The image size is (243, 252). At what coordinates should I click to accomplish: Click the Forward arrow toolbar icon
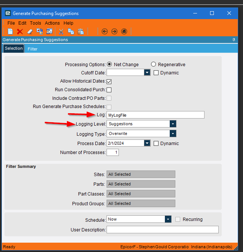pos(114,31)
